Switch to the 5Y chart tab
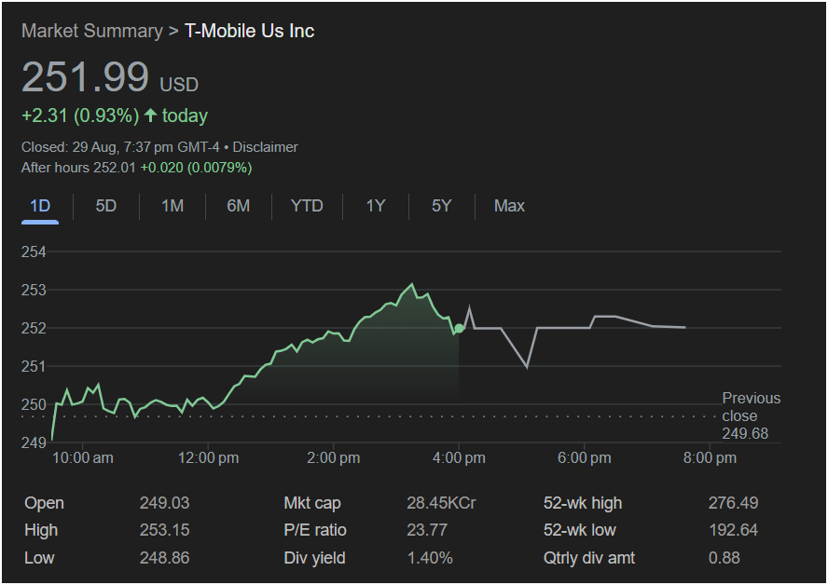 click(441, 206)
